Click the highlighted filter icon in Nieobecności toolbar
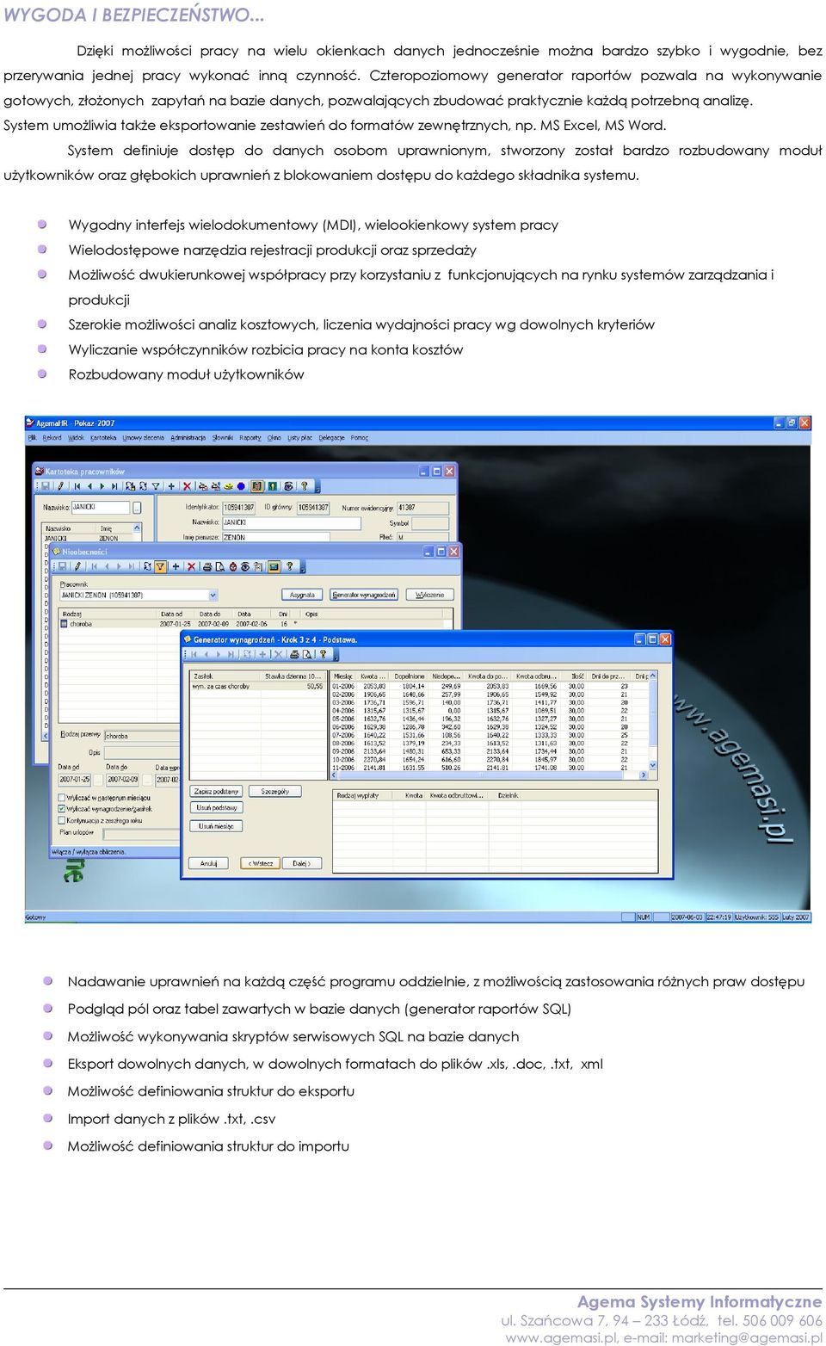The height and width of the screenshot is (1346, 826). [160, 566]
